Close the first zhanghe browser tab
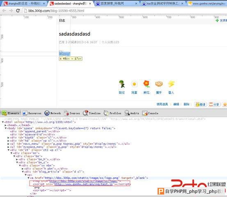 [x=44, y=3]
